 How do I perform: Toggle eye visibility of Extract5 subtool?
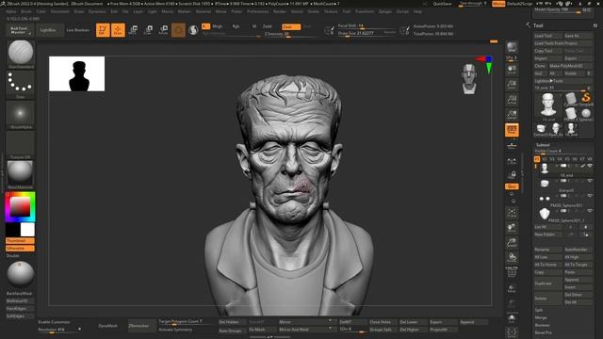pos(590,181)
